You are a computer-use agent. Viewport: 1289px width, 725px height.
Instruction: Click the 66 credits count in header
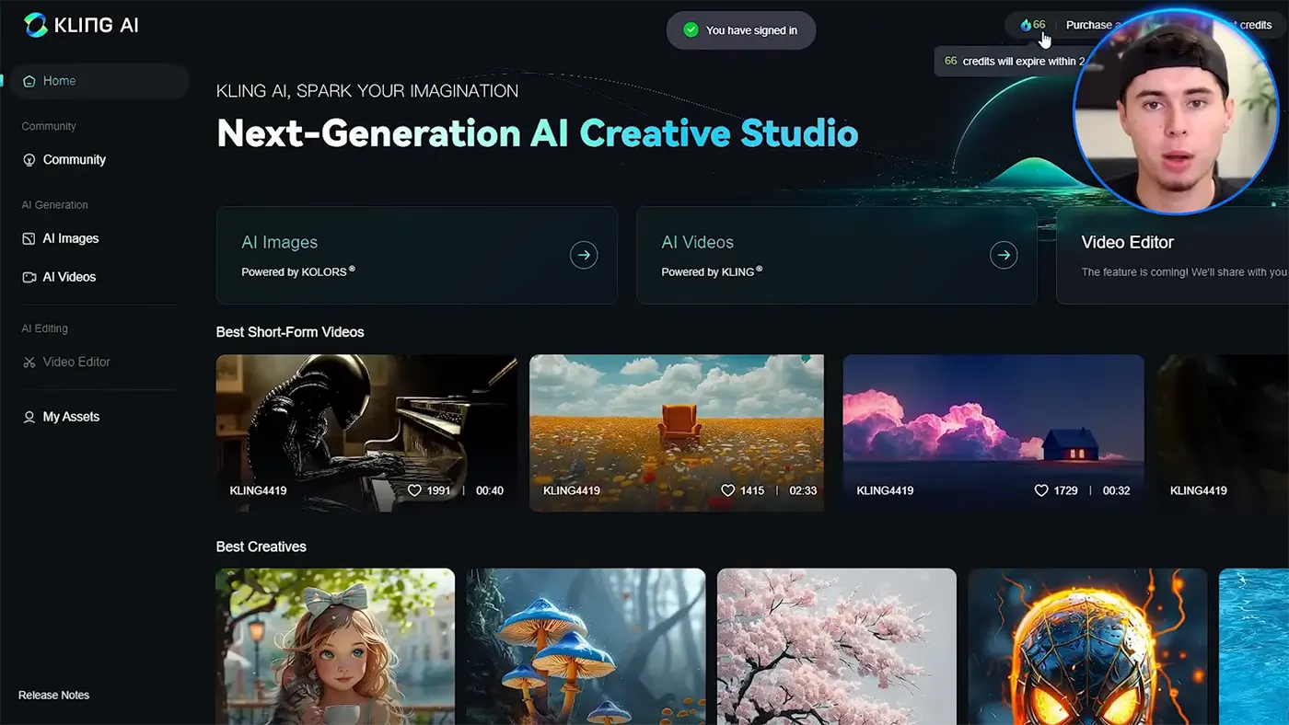(x=1039, y=25)
